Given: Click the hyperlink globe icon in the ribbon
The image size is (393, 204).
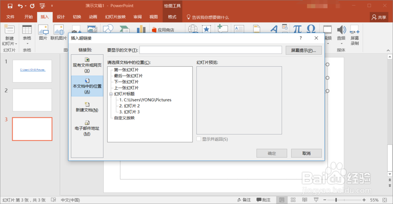Looking at the screenshot, I should pos(193,29).
